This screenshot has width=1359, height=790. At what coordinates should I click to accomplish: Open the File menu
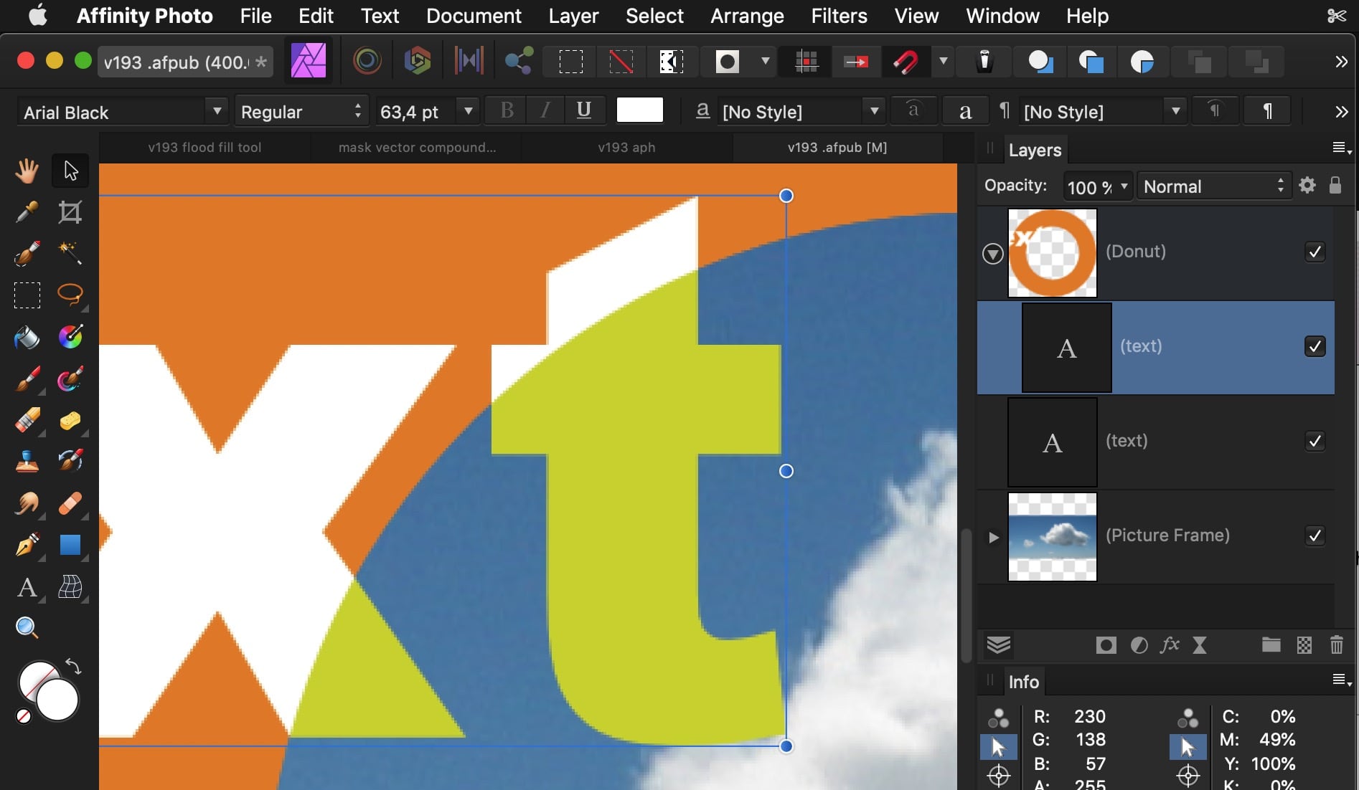click(x=255, y=16)
